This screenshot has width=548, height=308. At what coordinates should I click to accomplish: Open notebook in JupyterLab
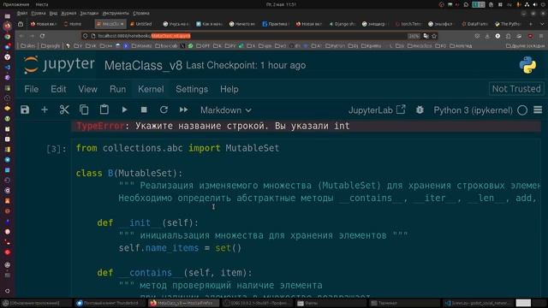click(x=377, y=110)
